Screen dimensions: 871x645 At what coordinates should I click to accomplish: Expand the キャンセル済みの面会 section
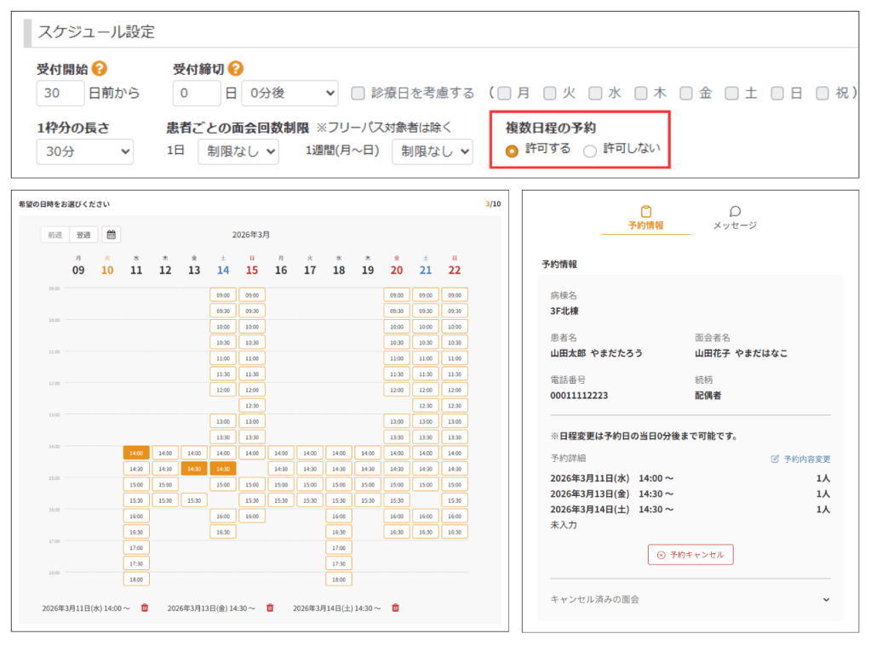click(825, 599)
